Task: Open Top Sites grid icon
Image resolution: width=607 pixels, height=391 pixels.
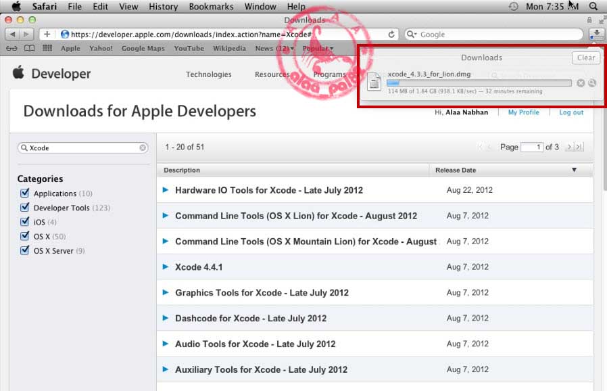Action: (47, 49)
